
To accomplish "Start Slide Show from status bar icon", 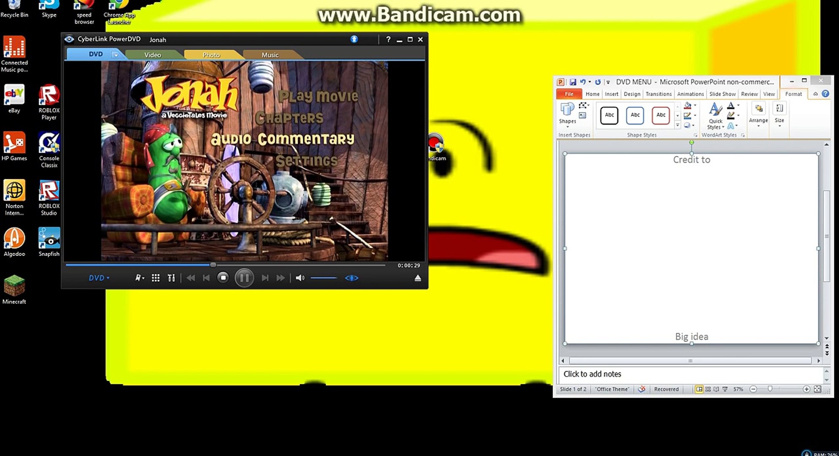I will point(725,389).
